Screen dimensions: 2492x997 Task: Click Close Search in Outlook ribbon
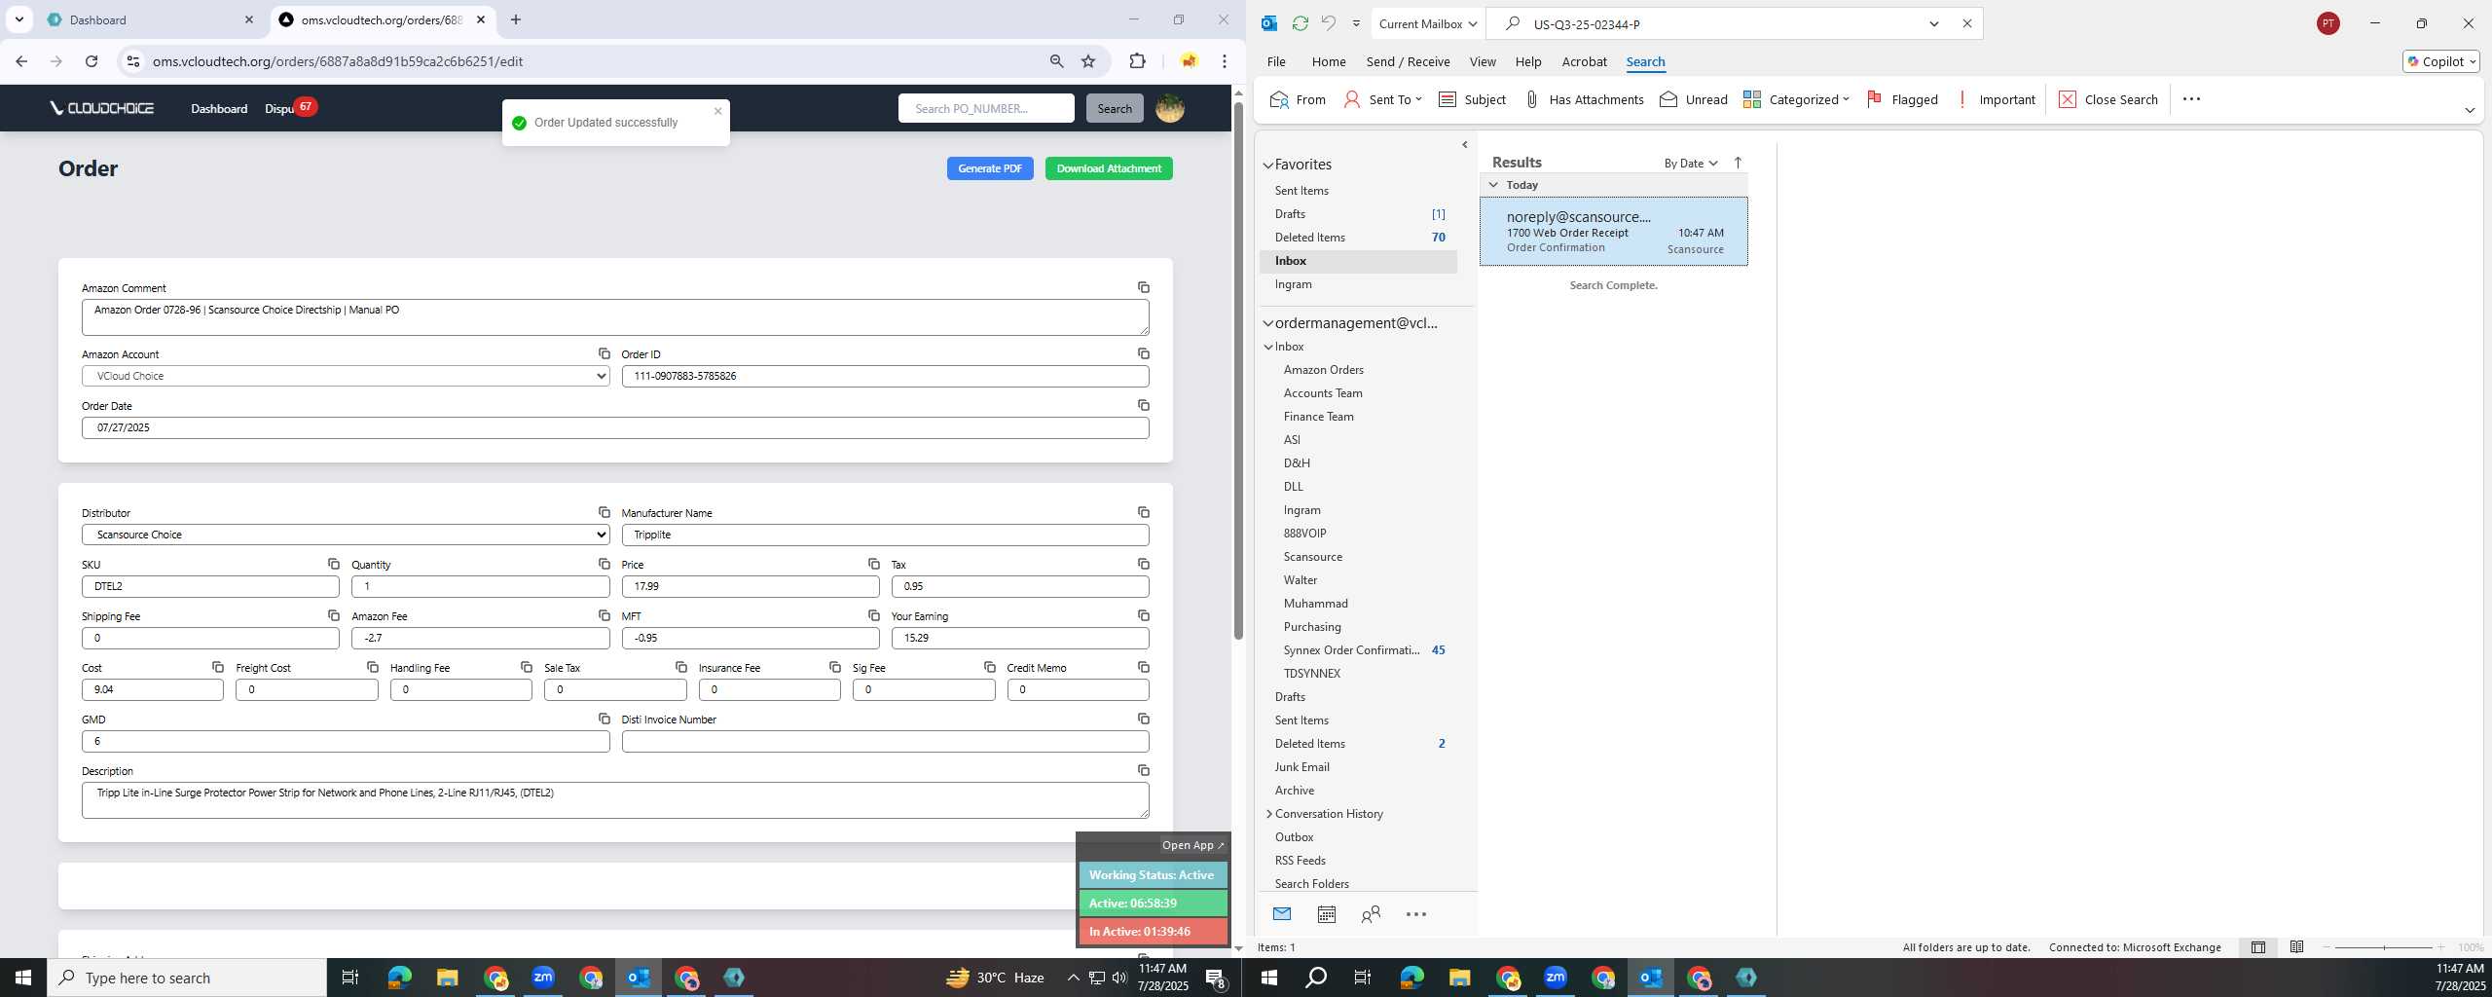2108,99
